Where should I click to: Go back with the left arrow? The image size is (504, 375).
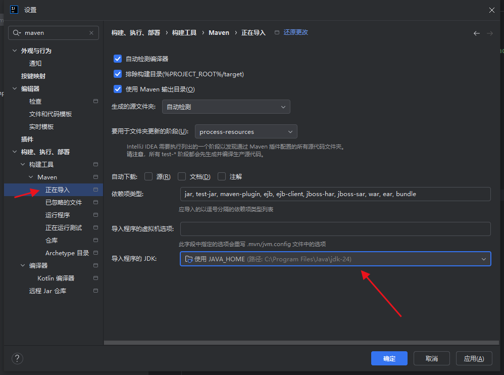pyautogui.click(x=477, y=33)
